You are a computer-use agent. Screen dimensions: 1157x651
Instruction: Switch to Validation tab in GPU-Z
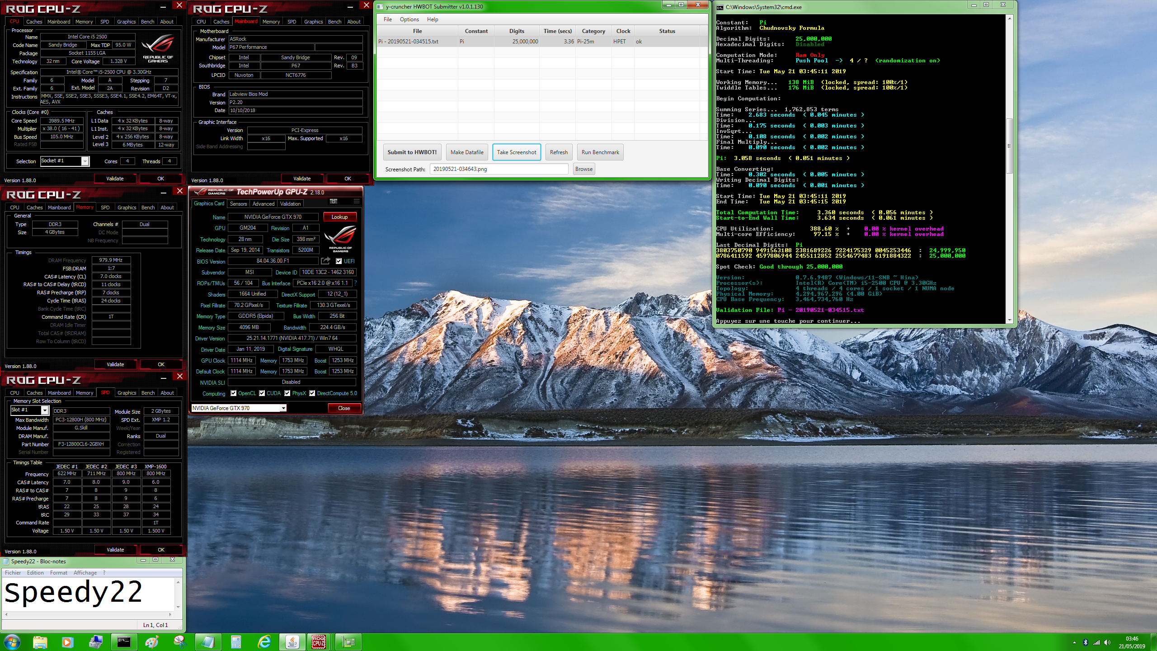pos(290,204)
